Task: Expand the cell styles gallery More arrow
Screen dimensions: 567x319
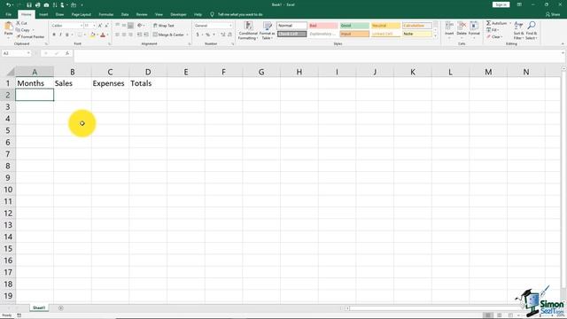Action: tap(435, 36)
